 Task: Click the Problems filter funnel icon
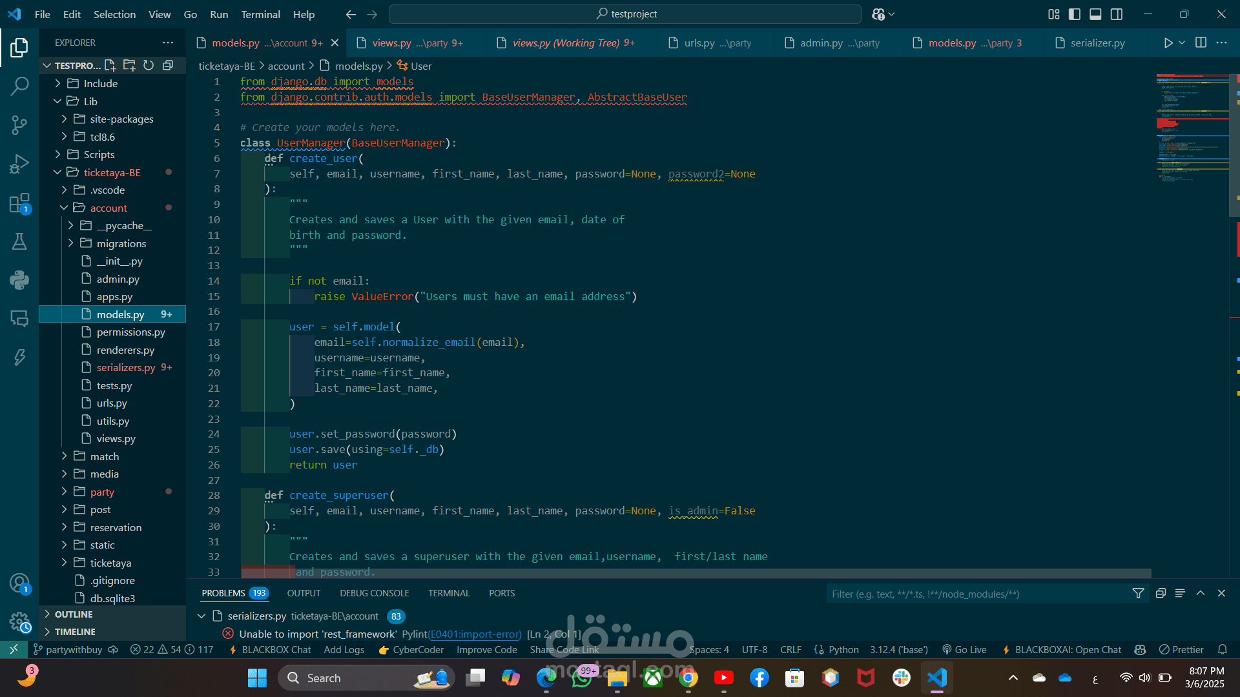click(1138, 593)
